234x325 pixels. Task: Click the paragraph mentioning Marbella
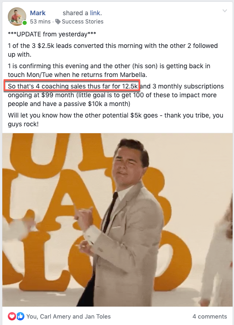109,70
